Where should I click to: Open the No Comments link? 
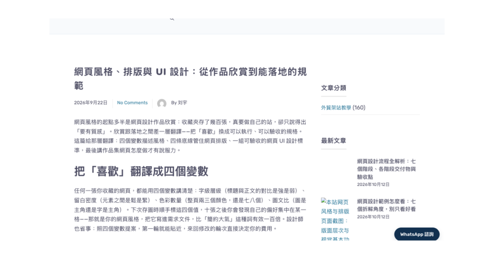click(x=132, y=103)
